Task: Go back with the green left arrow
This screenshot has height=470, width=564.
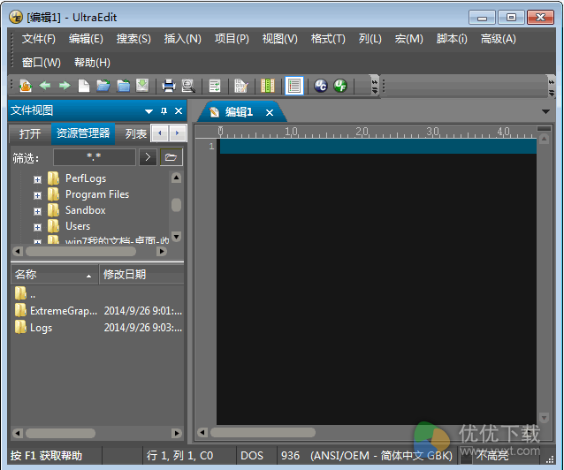Action: click(44, 86)
